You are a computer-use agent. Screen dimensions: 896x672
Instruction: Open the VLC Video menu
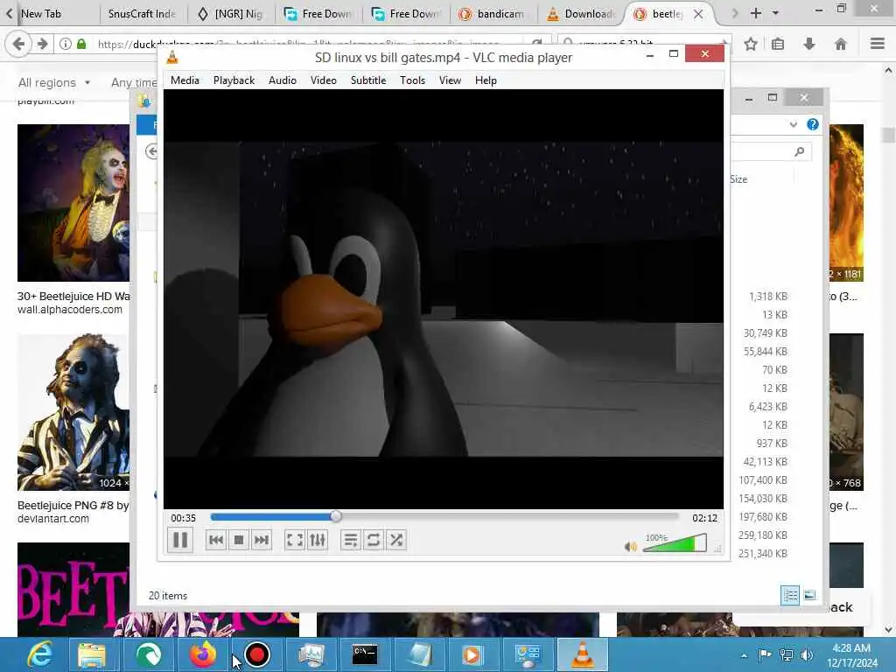tap(324, 80)
